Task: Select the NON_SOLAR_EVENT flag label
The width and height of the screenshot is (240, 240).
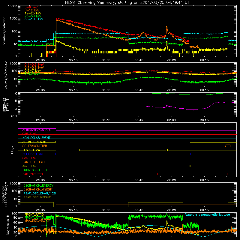Action: pos(36,138)
